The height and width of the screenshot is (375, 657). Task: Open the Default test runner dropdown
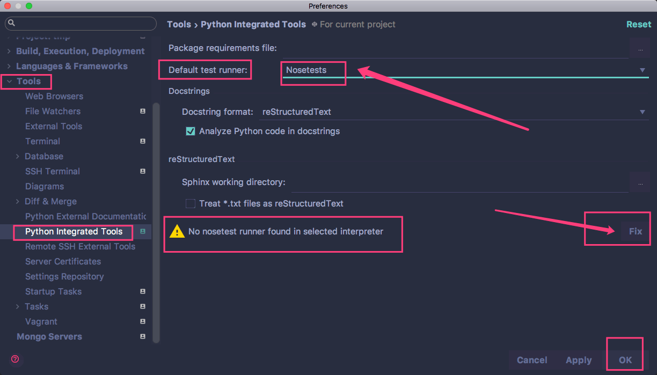coord(643,70)
